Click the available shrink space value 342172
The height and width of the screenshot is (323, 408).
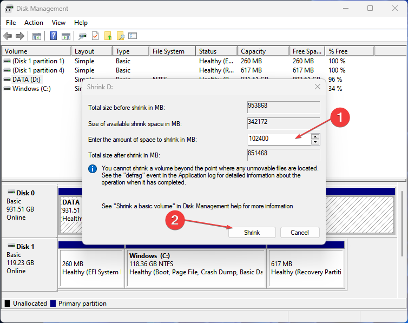(284, 123)
